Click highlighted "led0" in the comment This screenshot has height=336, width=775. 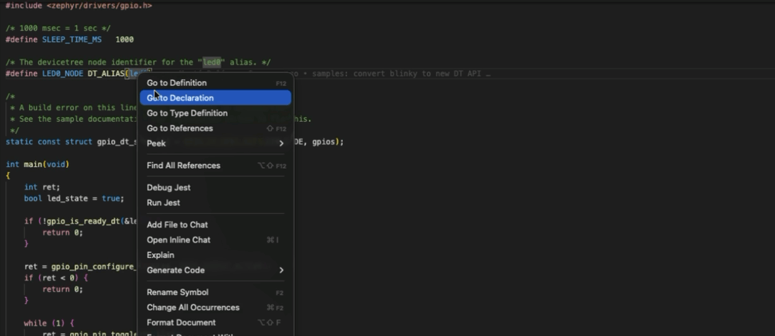(211, 62)
